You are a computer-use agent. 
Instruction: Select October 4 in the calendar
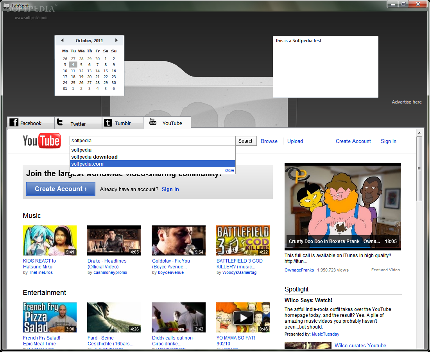pos(73,65)
